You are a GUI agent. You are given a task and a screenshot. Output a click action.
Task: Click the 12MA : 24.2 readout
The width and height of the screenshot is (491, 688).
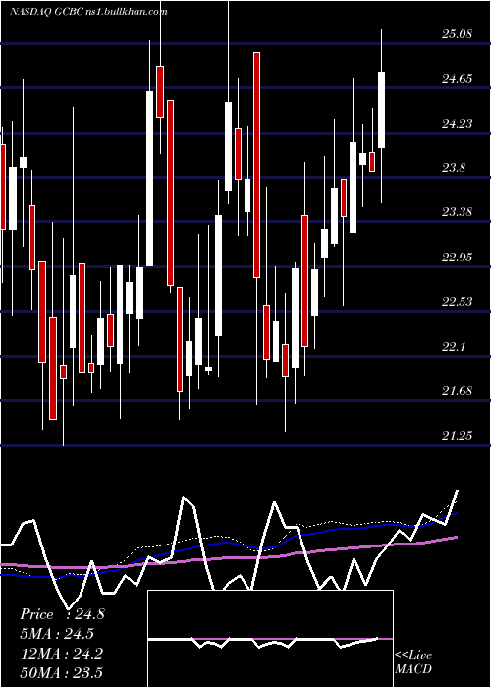61,654
